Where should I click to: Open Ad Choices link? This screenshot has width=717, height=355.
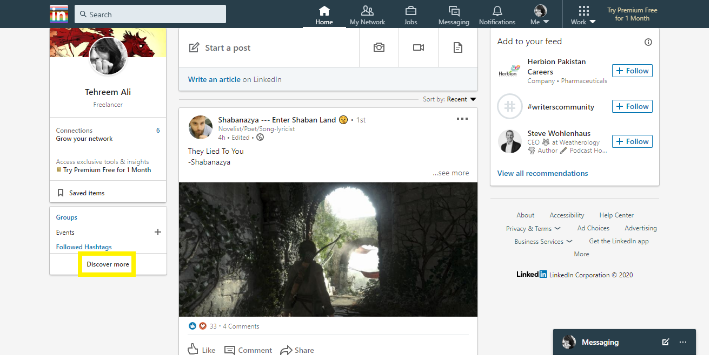593,228
